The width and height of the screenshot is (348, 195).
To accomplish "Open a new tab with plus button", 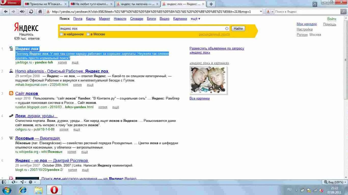I will pos(211,4).
